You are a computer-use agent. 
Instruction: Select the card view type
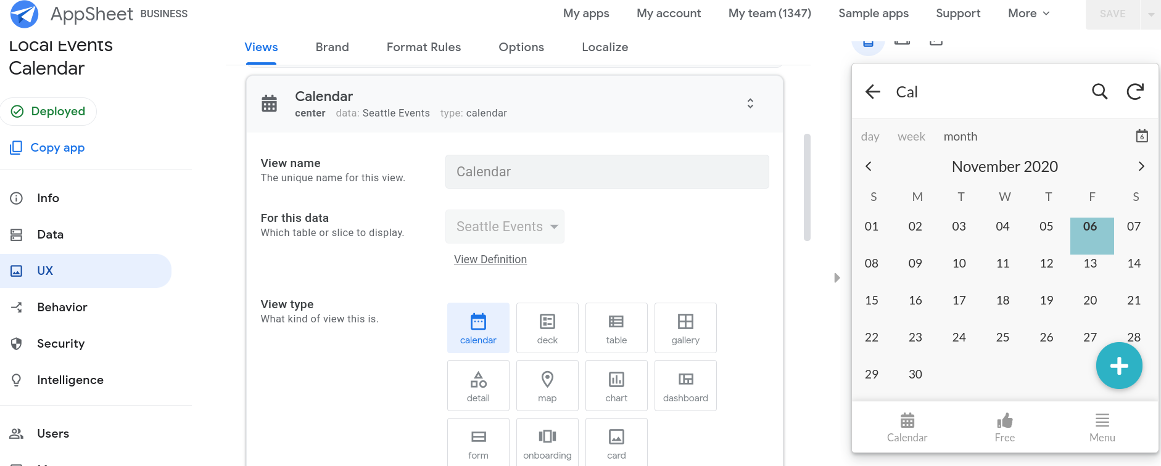pyautogui.click(x=616, y=443)
